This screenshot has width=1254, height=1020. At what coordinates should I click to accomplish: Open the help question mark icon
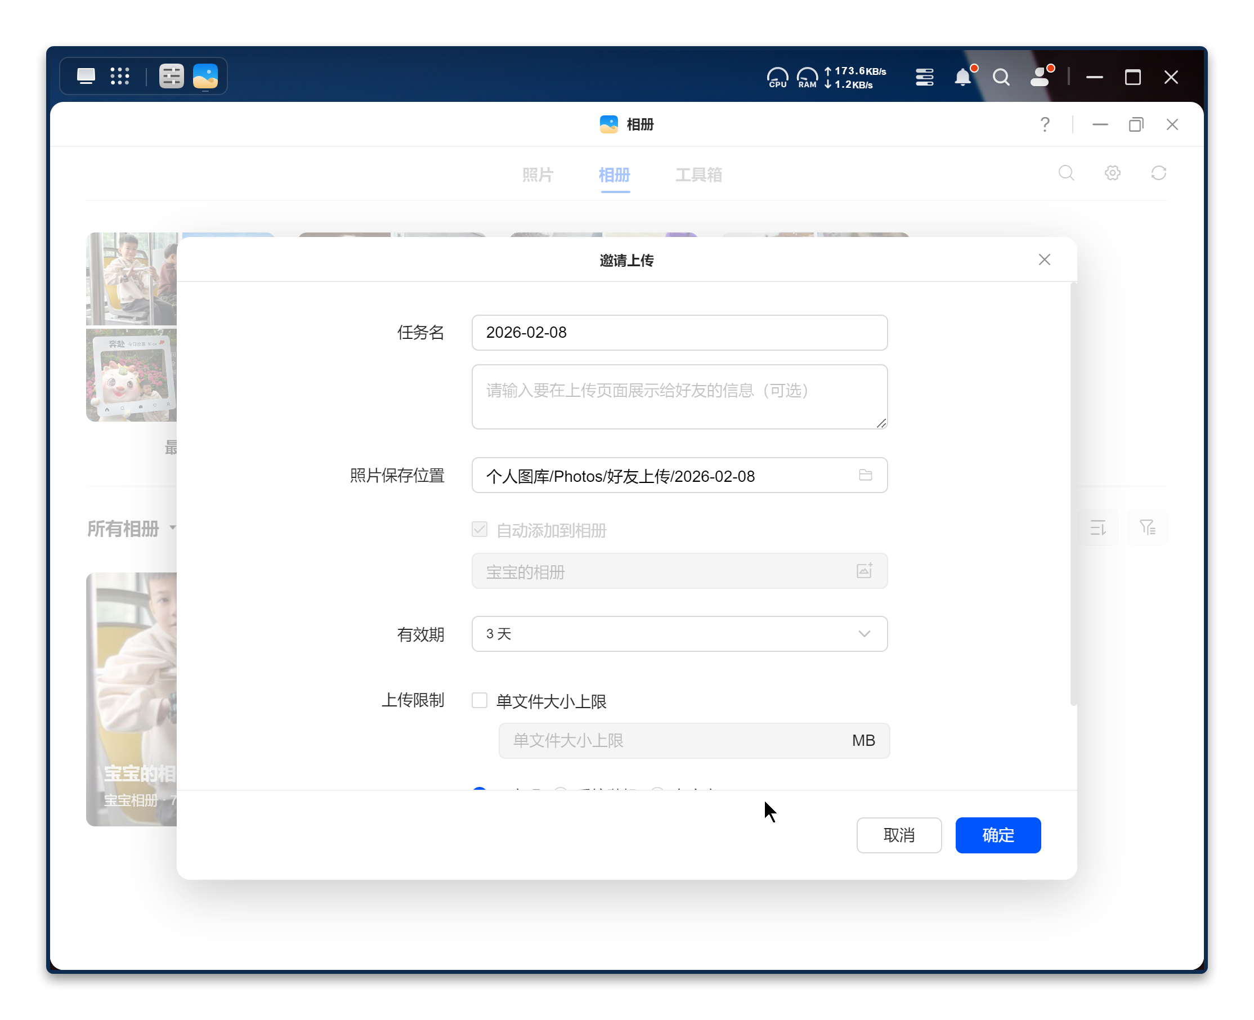(x=1044, y=124)
